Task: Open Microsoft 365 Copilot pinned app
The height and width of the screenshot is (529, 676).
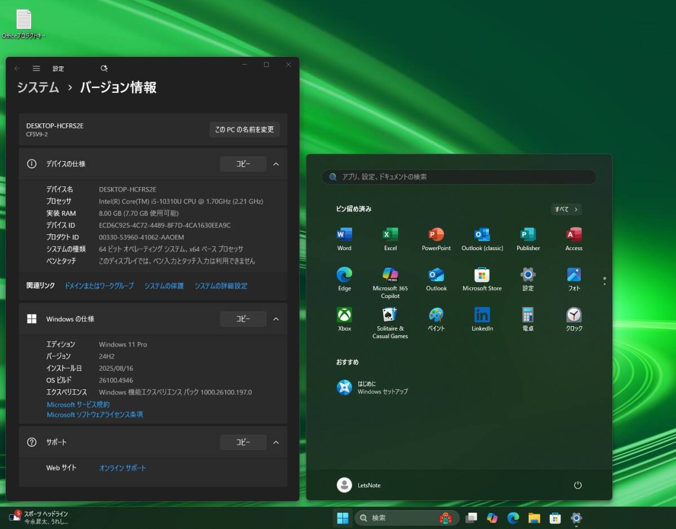Action: point(390,283)
